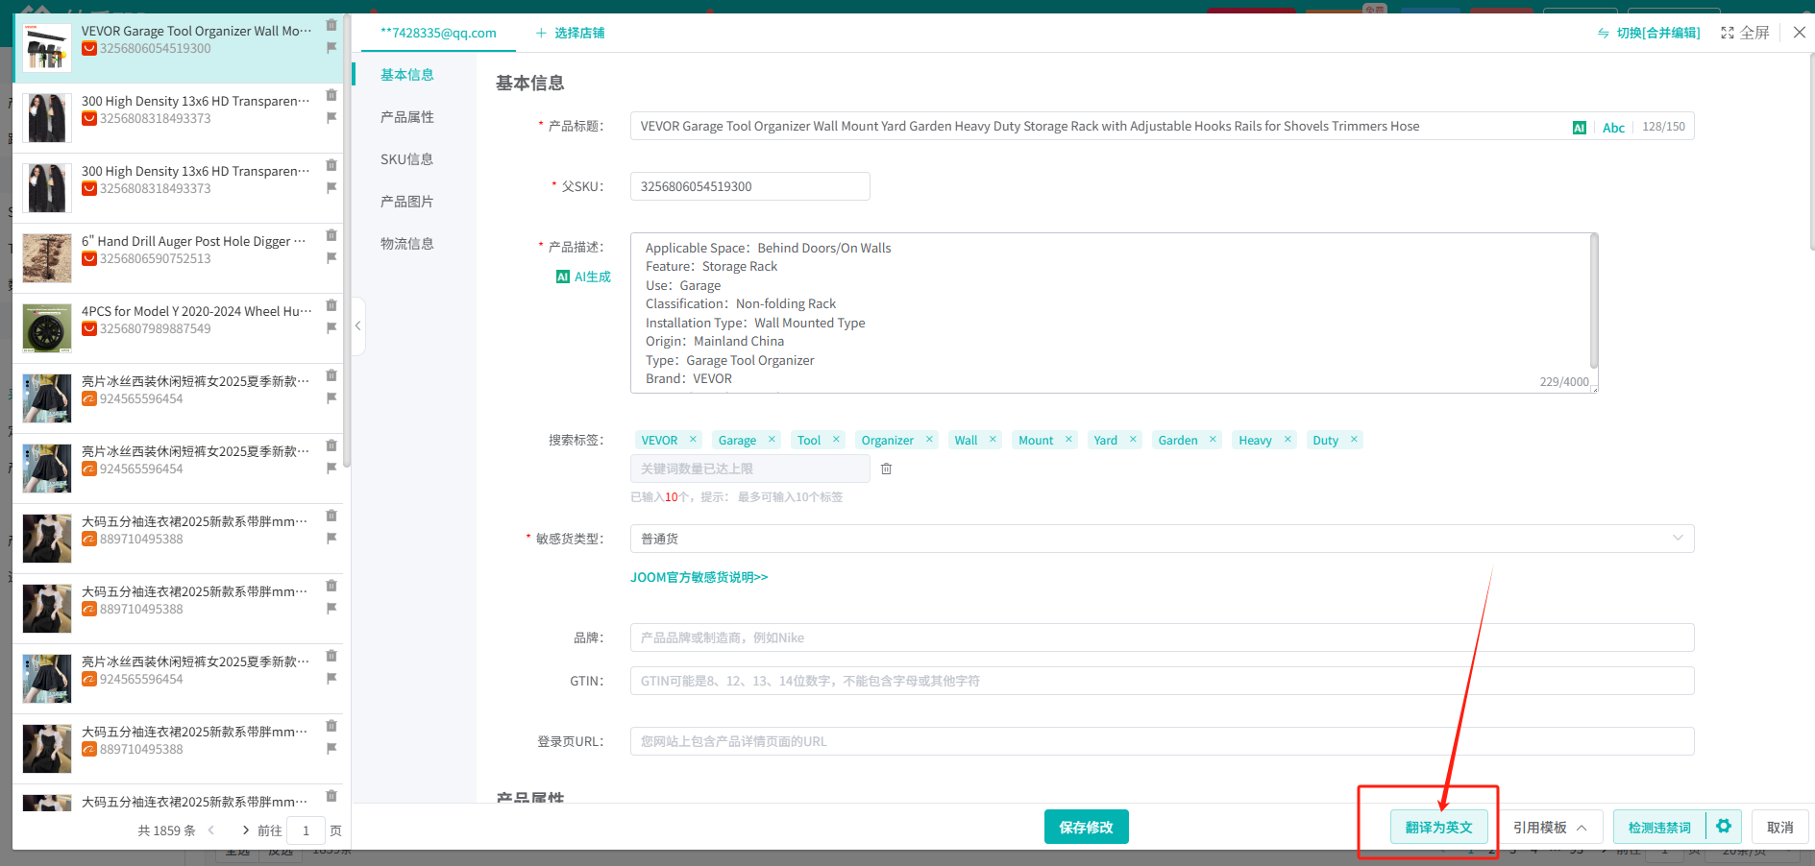
Task: Click the 保存修改 button
Action: pyautogui.click(x=1086, y=827)
